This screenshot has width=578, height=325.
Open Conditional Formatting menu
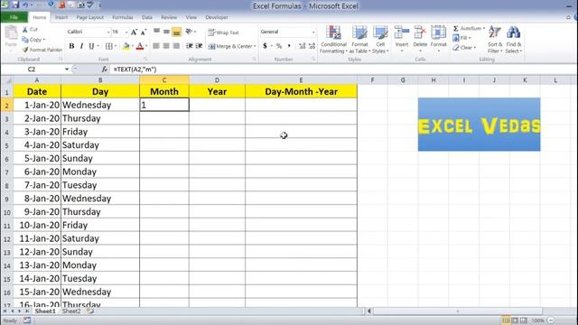coord(333,40)
